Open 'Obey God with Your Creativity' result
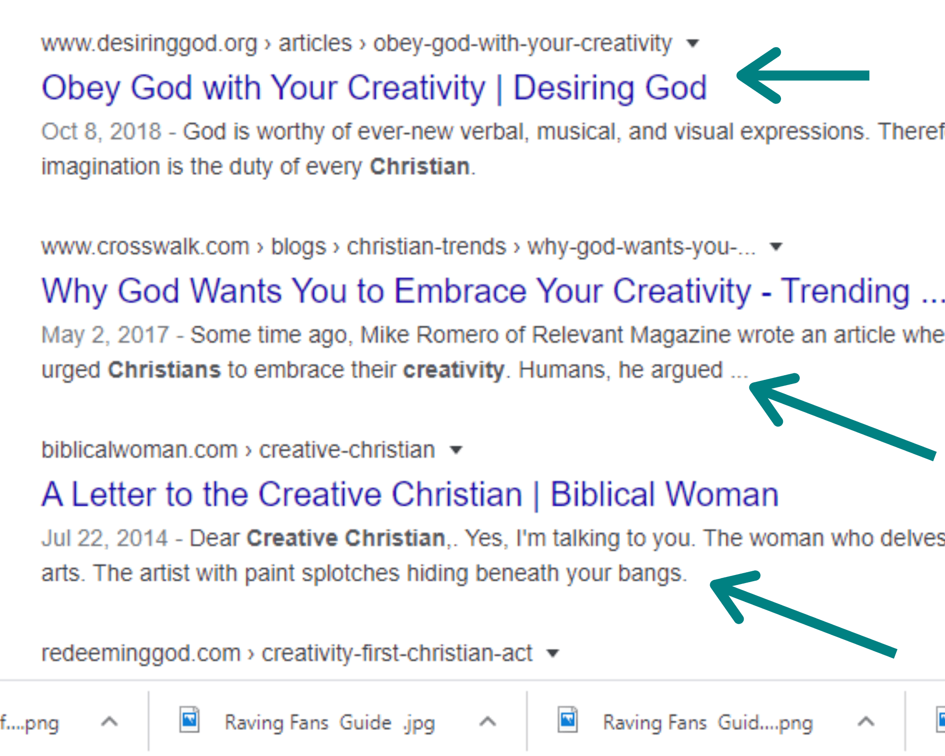This screenshot has height=756, width=945. (x=374, y=88)
